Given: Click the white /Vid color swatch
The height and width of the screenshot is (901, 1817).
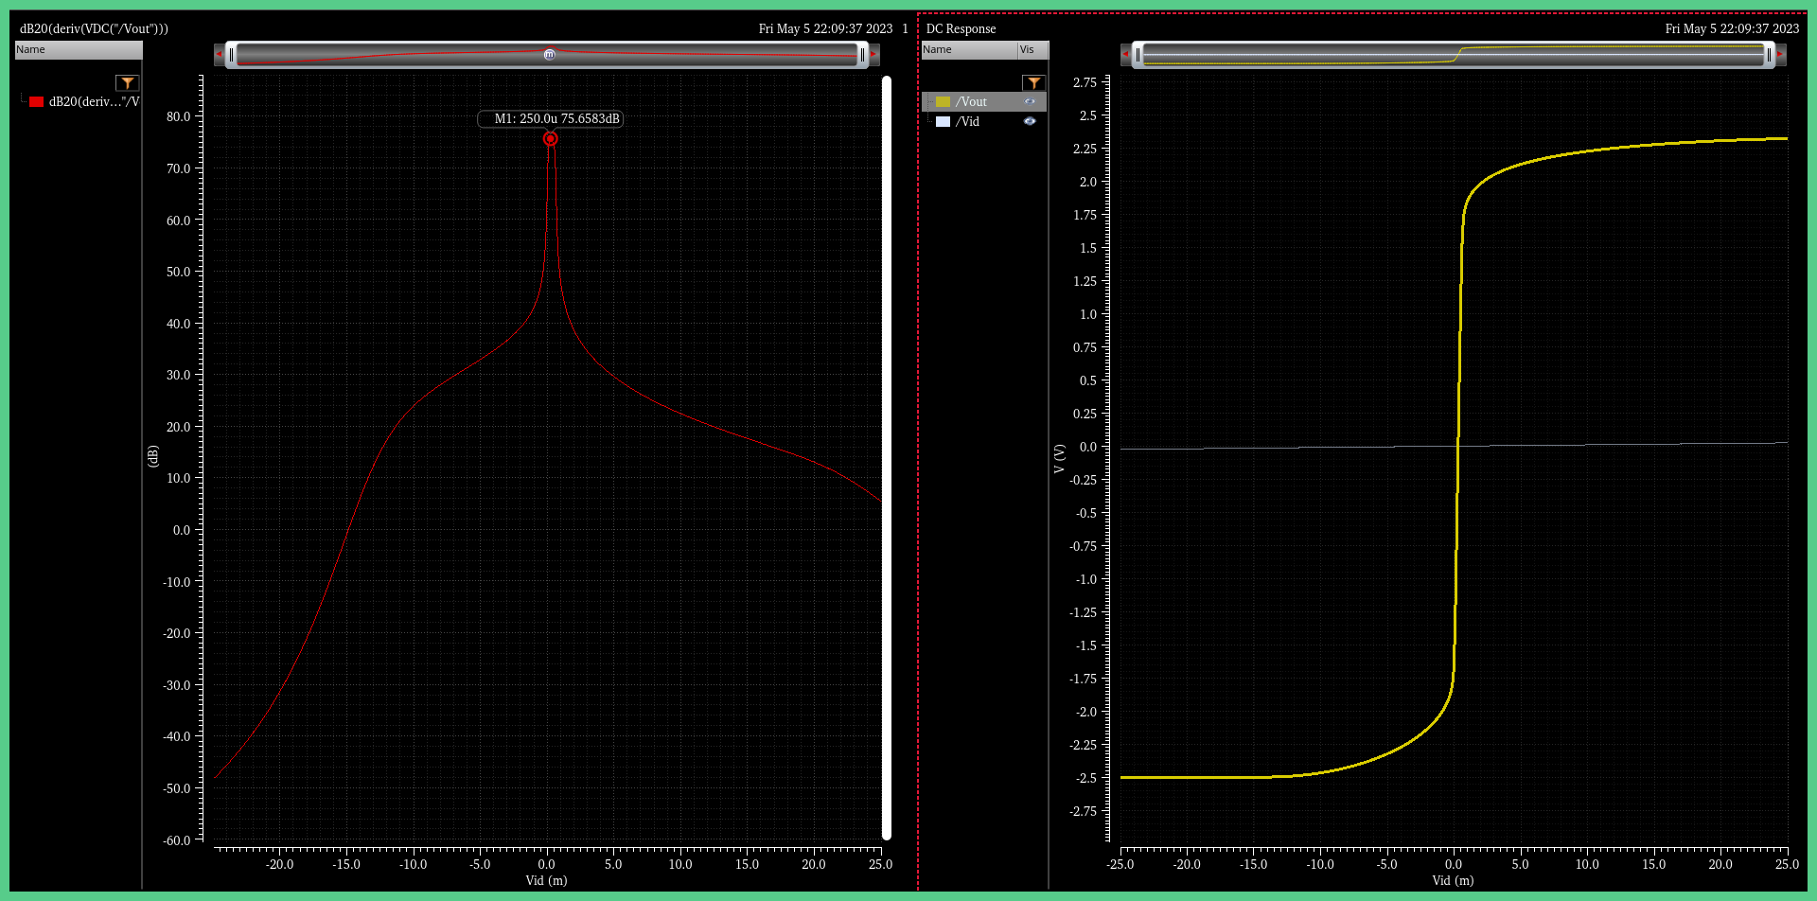Looking at the screenshot, I should tap(943, 122).
